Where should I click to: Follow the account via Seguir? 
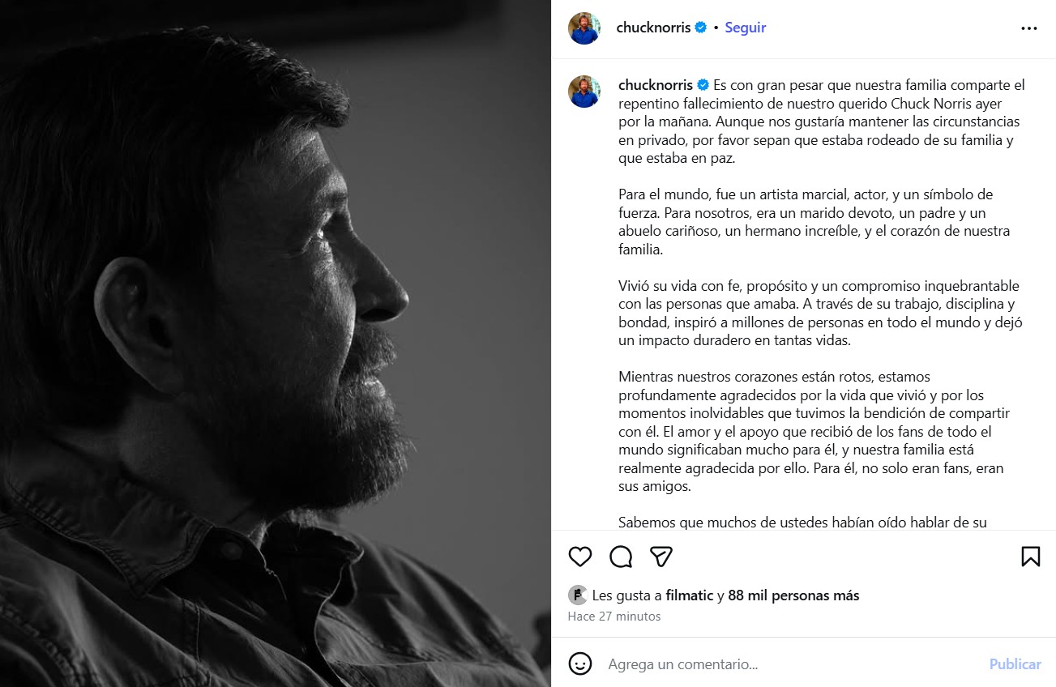click(x=745, y=28)
